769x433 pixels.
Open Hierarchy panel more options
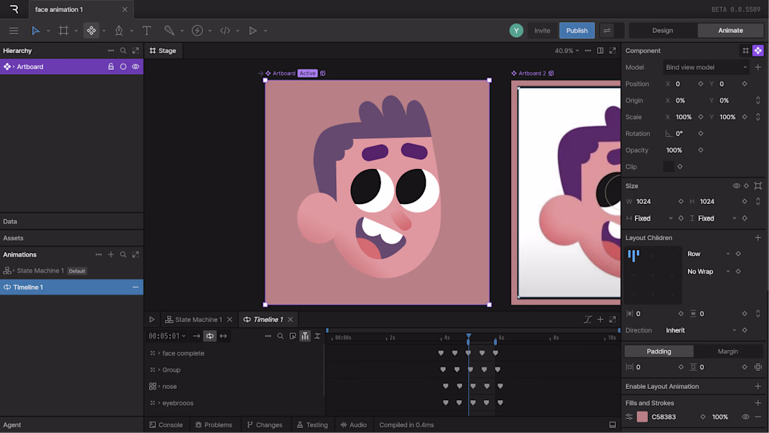[111, 50]
